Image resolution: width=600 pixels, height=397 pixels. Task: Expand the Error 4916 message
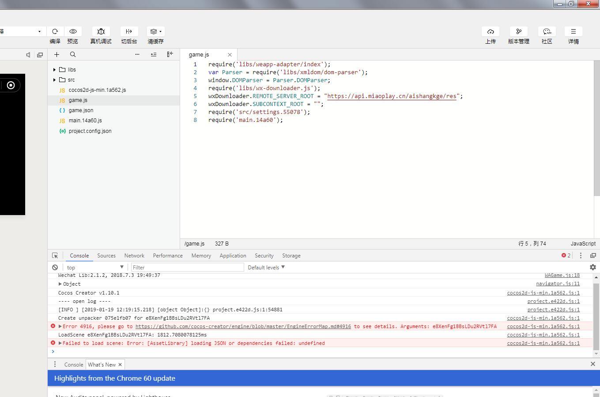coord(60,326)
